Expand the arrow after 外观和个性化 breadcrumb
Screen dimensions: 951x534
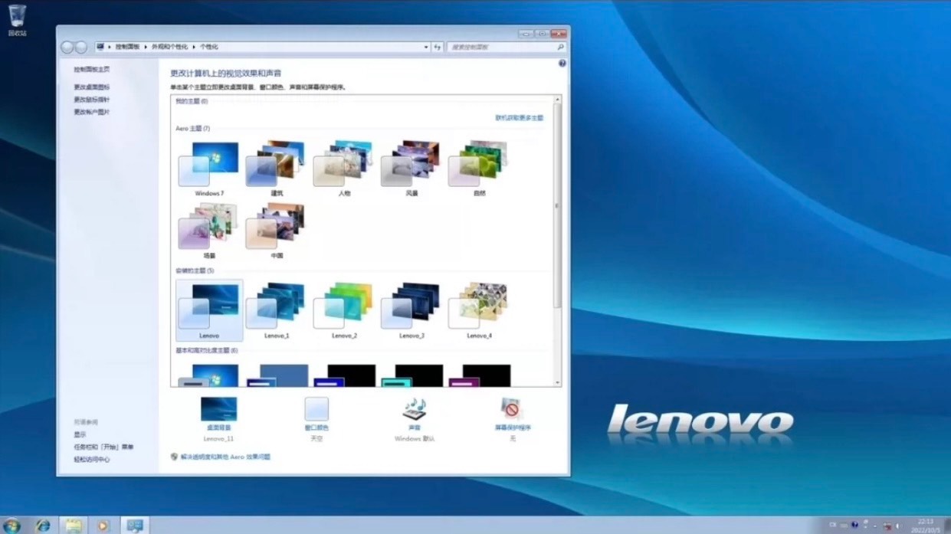pyautogui.click(x=194, y=47)
